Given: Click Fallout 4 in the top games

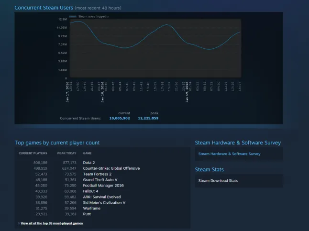Looking at the screenshot, I should [x=90, y=191].
